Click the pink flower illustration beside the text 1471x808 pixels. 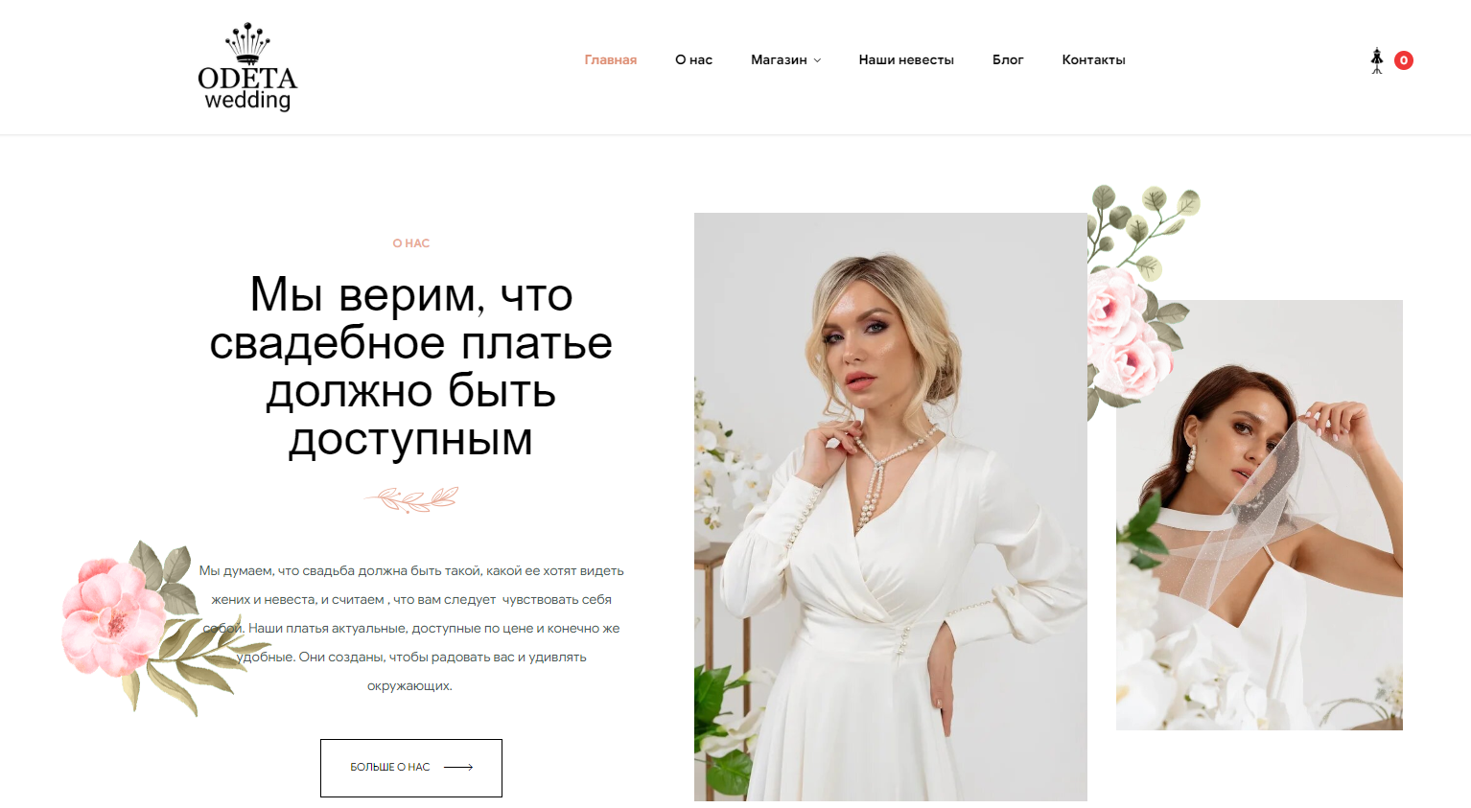[x=146, y=627]
